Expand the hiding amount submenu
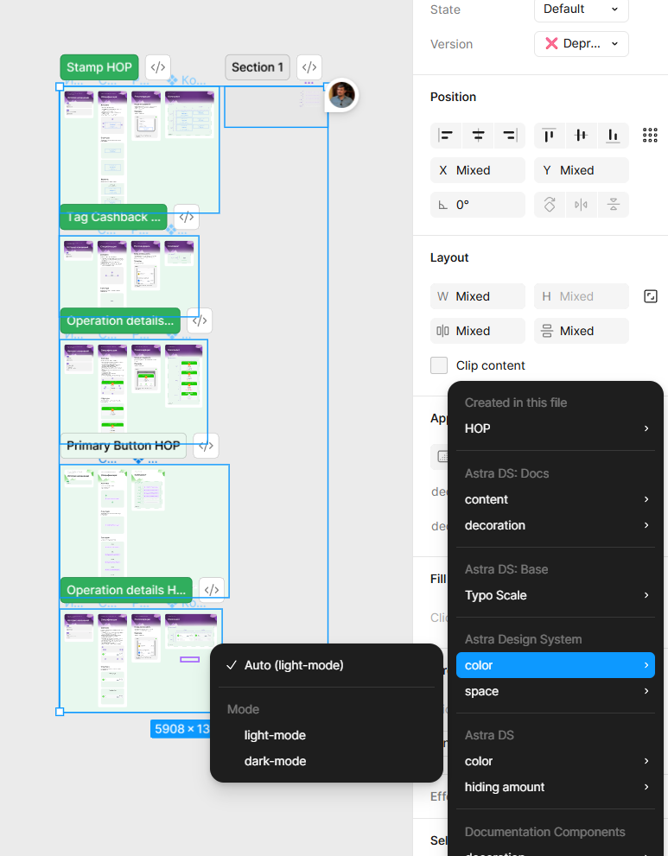 click(x=556, y=787)
